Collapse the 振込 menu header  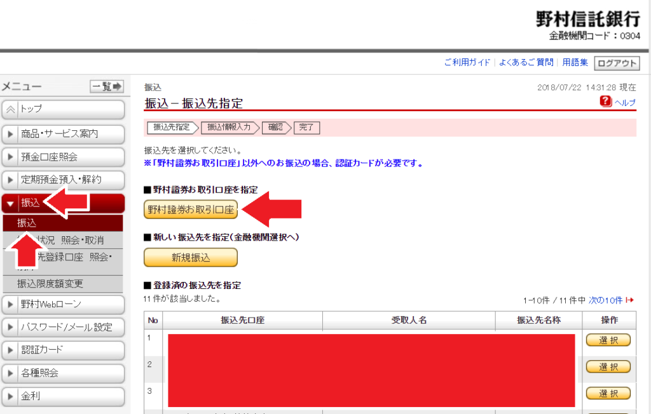coord(63,203)
